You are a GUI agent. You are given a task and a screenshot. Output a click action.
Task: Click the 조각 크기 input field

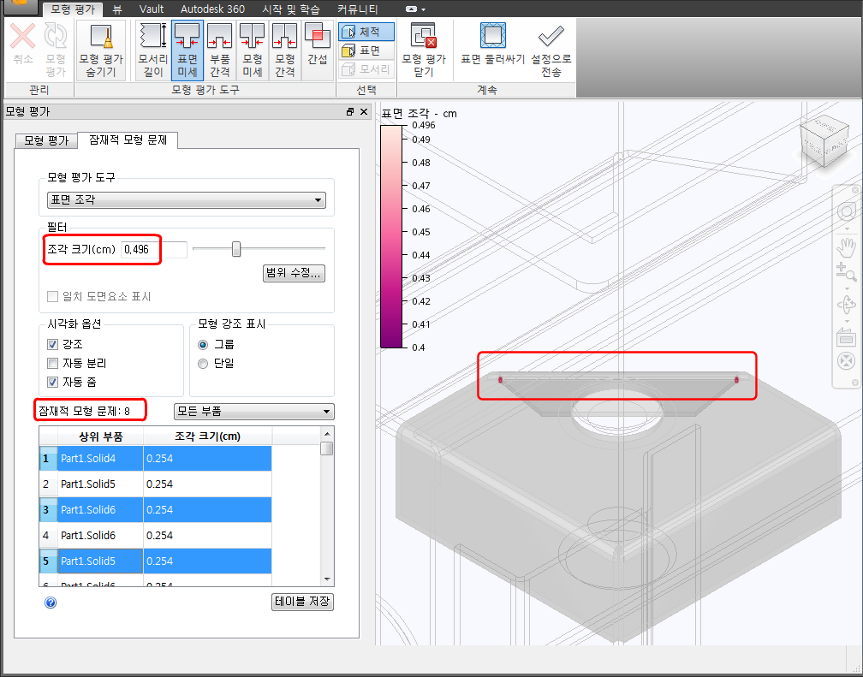click(x=154, y=249)
